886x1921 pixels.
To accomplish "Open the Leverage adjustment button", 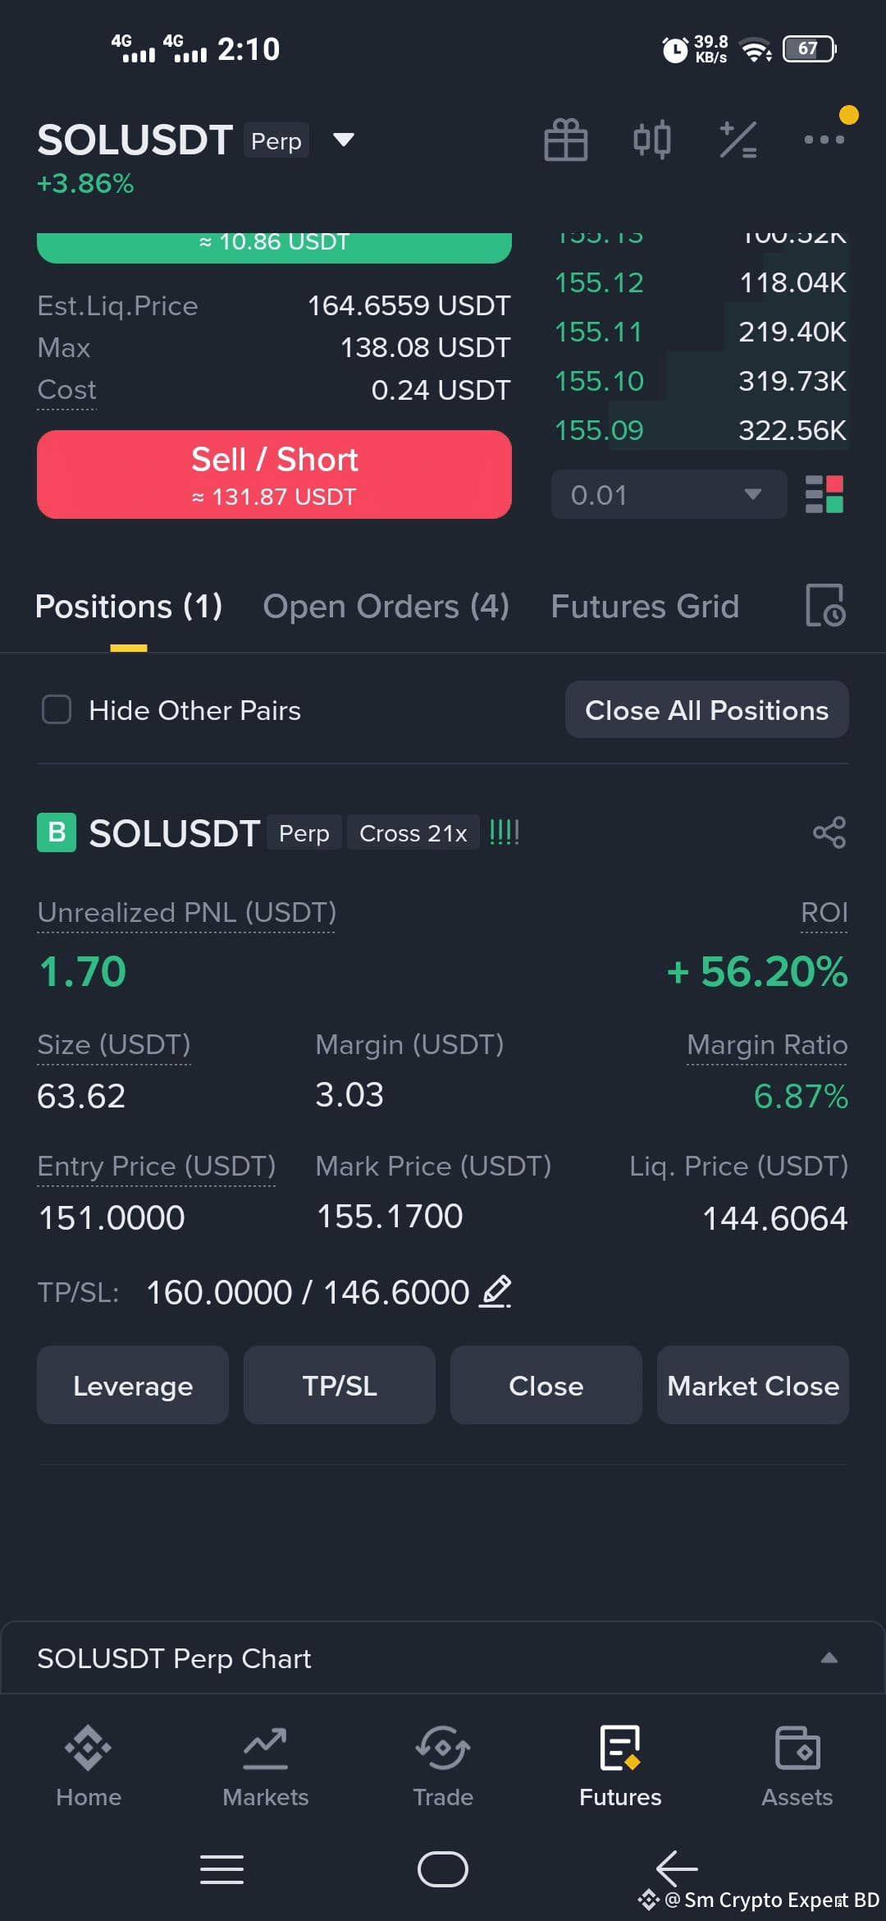I will pyautogui.click(x=133, y=1385).
